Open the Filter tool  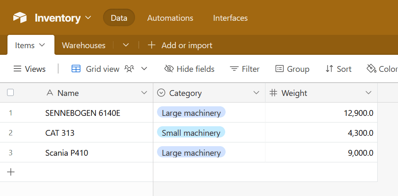coord(245,69)
